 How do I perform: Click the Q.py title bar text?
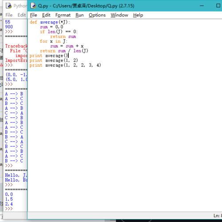click(x=86, y=6)
